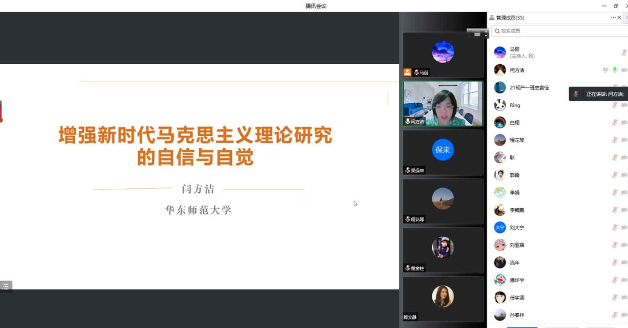Restore the 腾讯会议 window size
Viewport: 628px width, 328px height.
(x=616, y=6)
